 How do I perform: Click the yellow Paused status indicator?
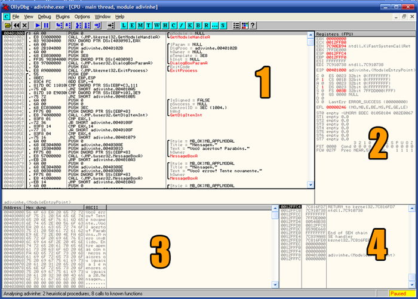pos(402,294)
